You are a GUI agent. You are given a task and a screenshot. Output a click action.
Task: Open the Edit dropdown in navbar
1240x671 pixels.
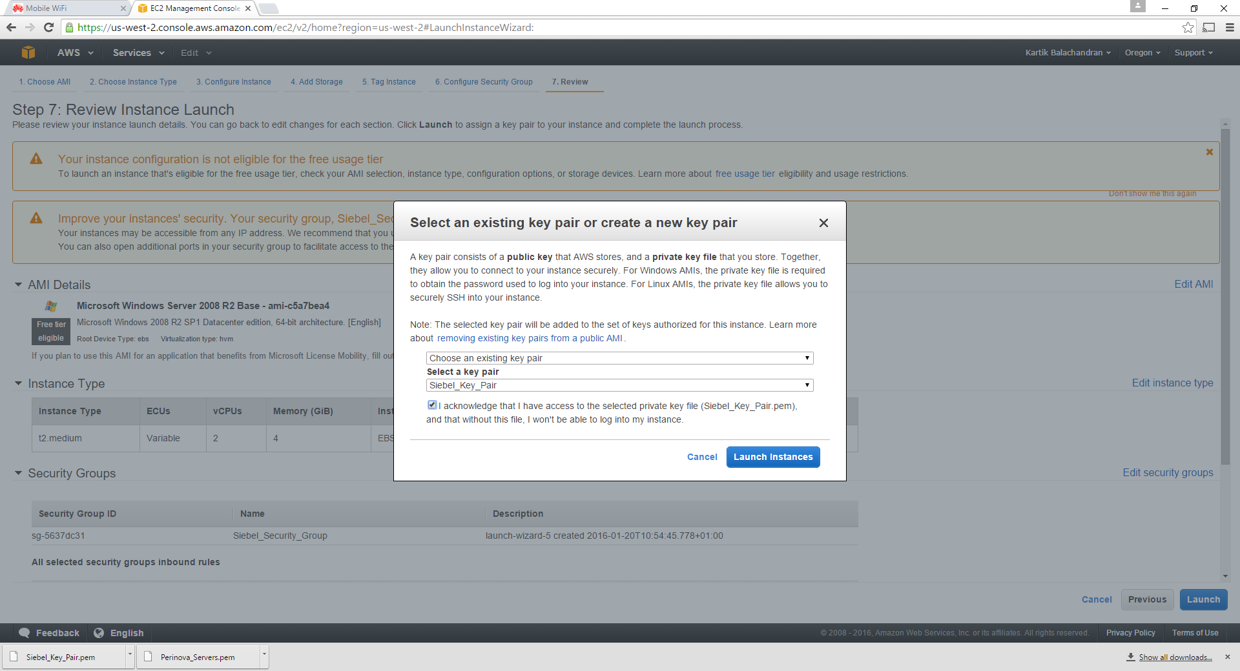pyautogui.click(x=196, y=53)
